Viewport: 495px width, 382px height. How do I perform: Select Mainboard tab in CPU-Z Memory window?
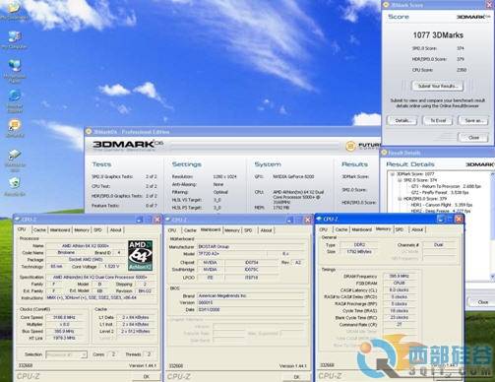(362, 229)
